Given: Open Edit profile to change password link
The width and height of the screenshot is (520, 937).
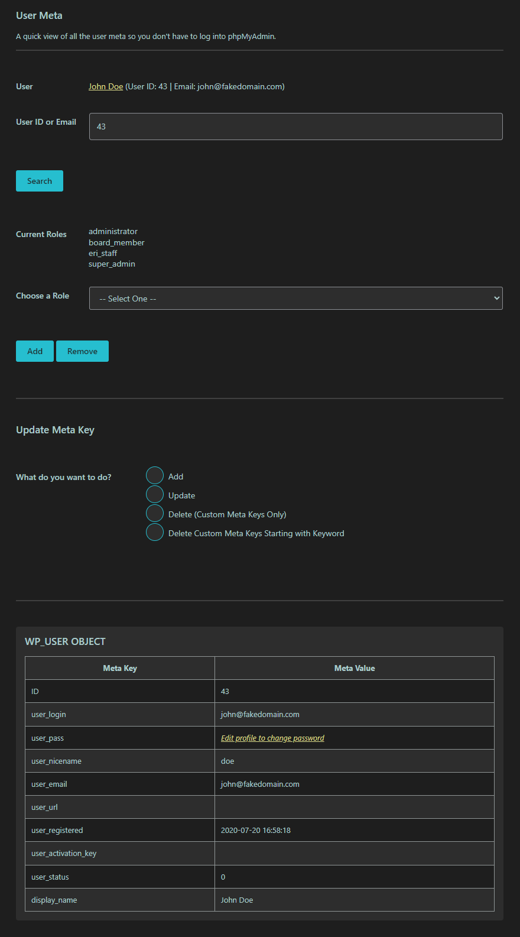Looking at the screenshot, I should click(272, 738).
